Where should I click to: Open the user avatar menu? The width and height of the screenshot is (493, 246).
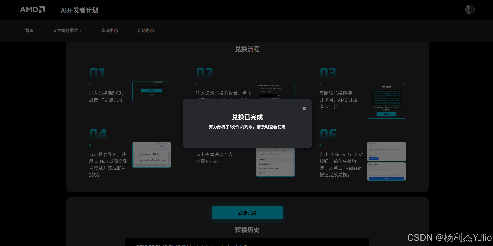pyautogui.click(x=470, y=10)
